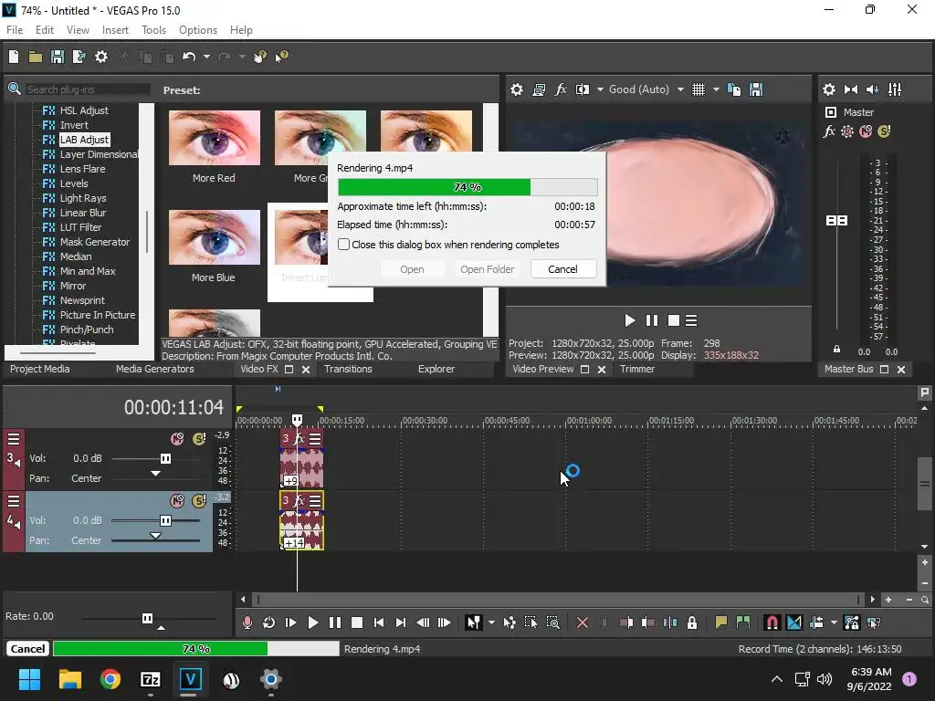
Task: Toggle Enable Snapping magnet icon
Action: 772,623
